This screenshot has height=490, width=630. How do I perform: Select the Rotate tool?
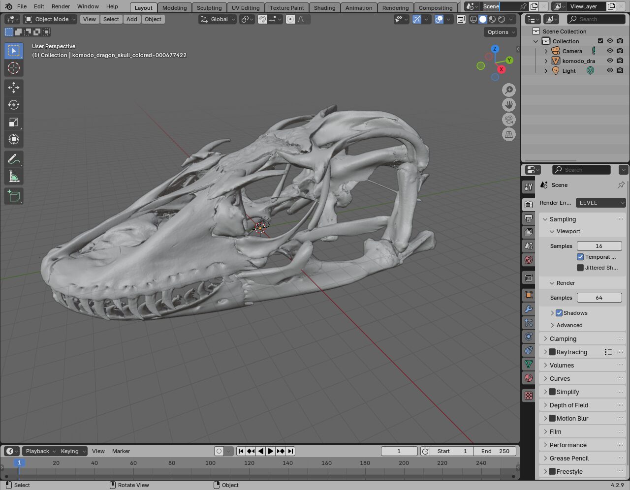coord(14,105)
